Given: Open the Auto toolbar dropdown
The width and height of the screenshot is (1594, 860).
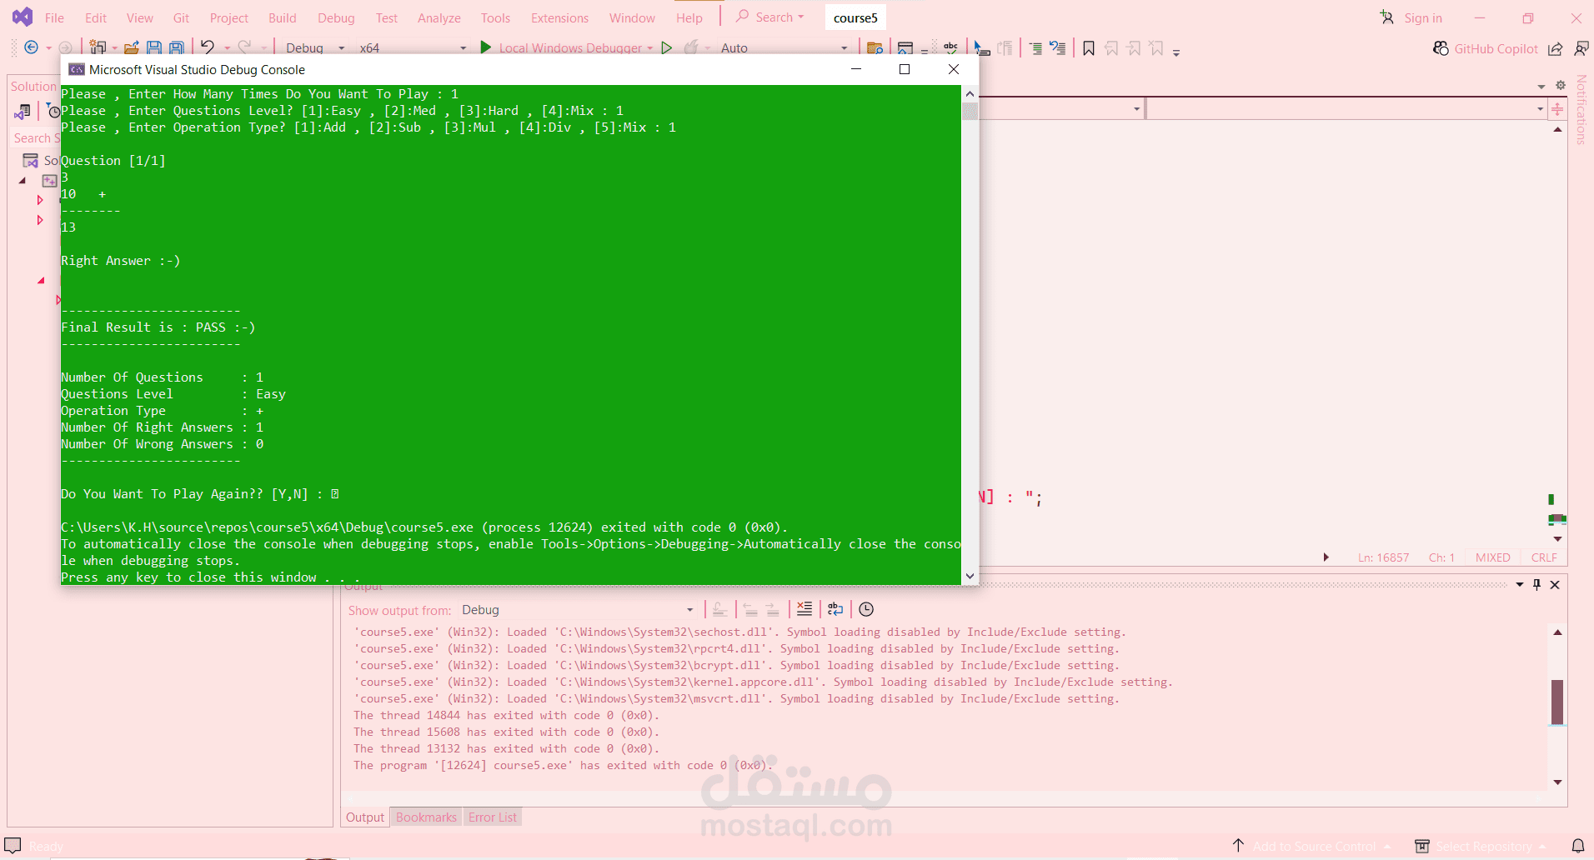Looking at the screenshot, I should pos(784,47).
